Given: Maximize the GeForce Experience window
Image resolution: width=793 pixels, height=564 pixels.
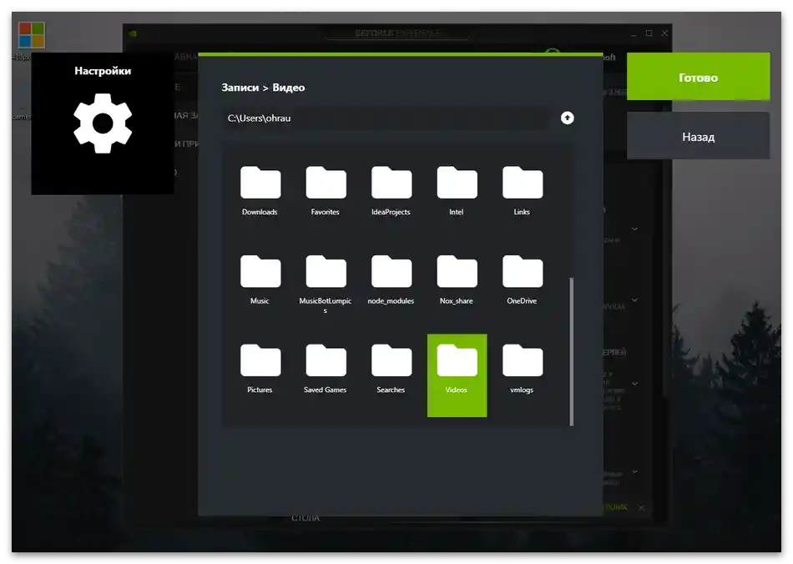Looking at the screenshot, I should coord(649,33).
